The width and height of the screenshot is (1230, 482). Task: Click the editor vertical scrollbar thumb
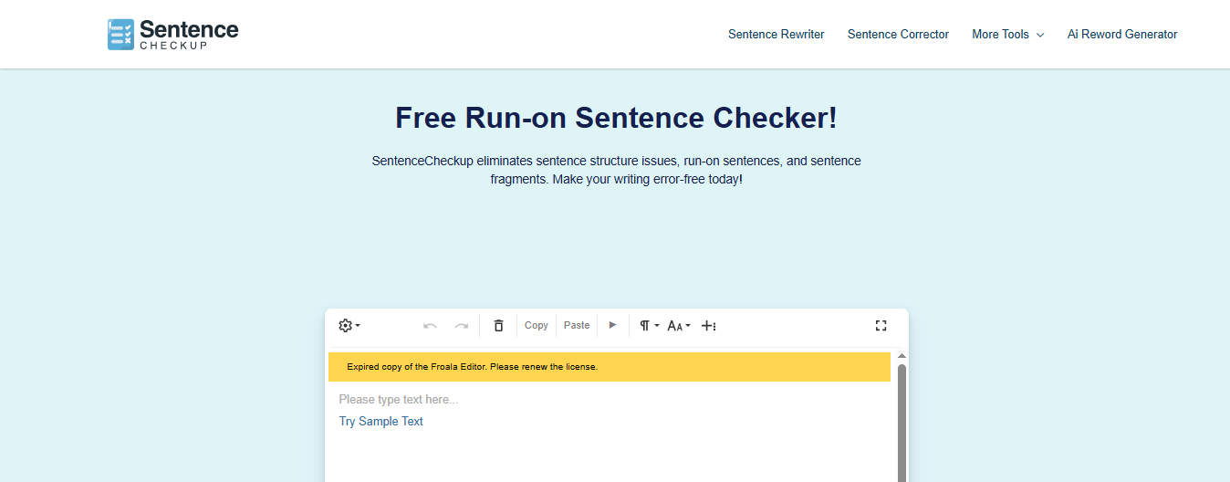click(902, 423)
